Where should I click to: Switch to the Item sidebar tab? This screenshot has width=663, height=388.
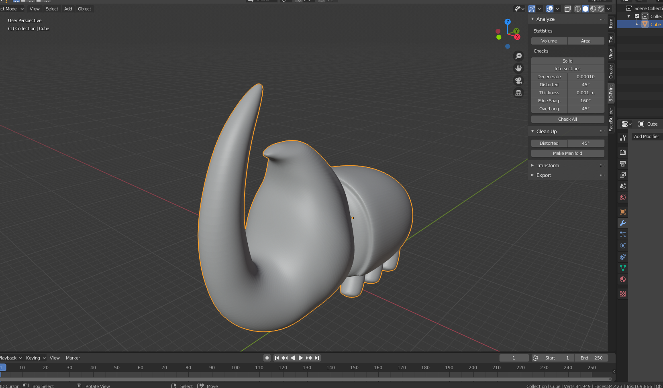(611, 24)
